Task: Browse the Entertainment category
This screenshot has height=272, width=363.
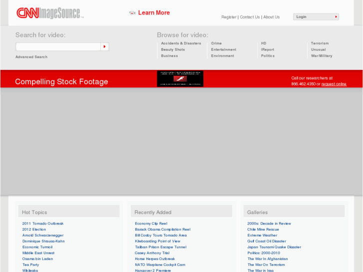Action: pos(224,49)
